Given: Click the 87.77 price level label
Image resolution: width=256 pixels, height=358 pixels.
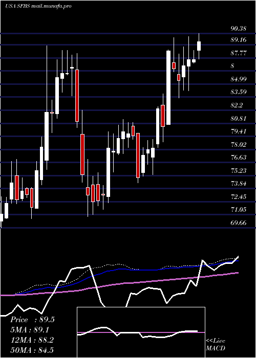Looking at the screenshot, I should click(x=239, y=53).
